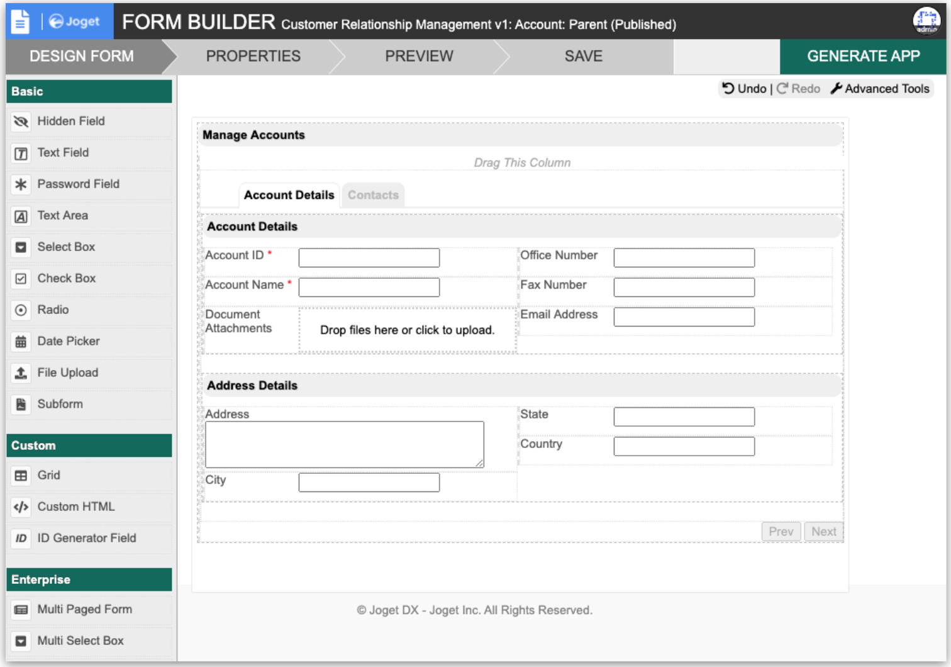Click the Grid palette icon
This screenshot has width=951, height=667.
[x=21, y=476]
